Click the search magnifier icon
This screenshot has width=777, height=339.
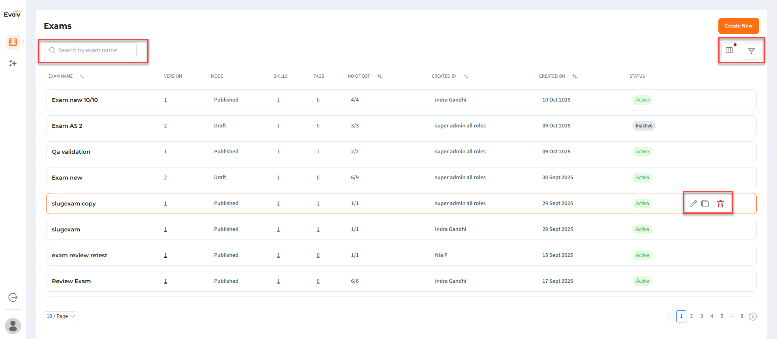tap(52, 51)
